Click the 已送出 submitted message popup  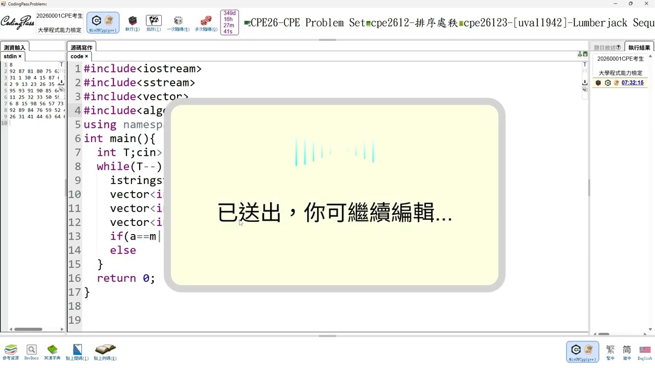click(334, 195)
